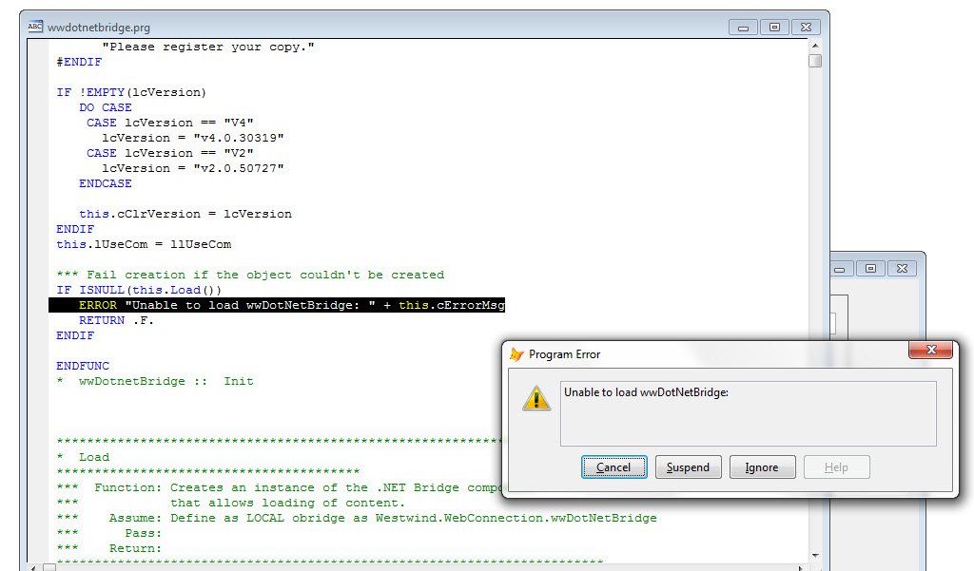Close the Program Error dialog with red X
974x571 pixels.
click(930, 351)
